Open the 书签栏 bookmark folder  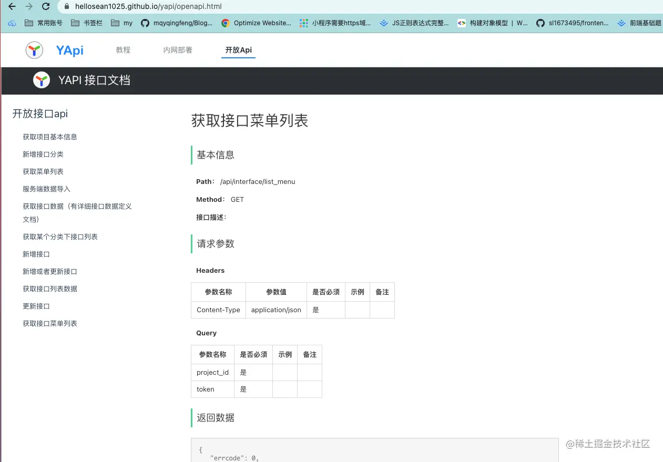pos(86,23)
